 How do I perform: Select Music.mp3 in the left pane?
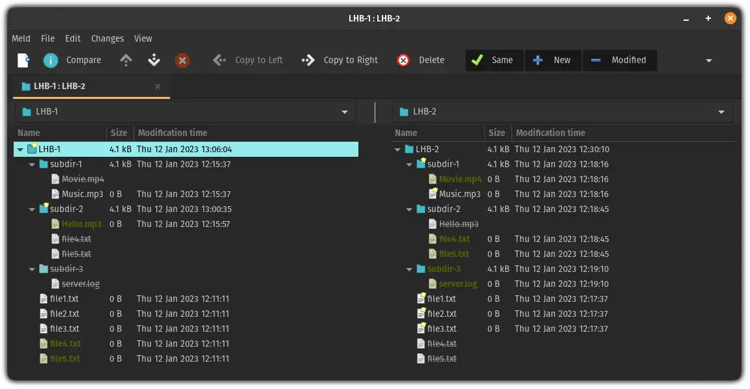pyautogui.click(x=83, y=194)
